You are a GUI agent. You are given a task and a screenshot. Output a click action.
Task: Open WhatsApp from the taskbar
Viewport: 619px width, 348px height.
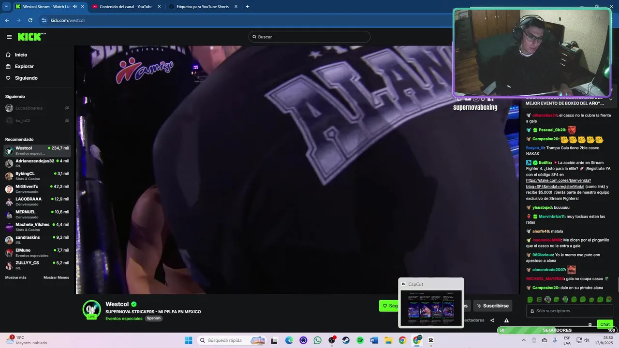click(x=317, y=340)
